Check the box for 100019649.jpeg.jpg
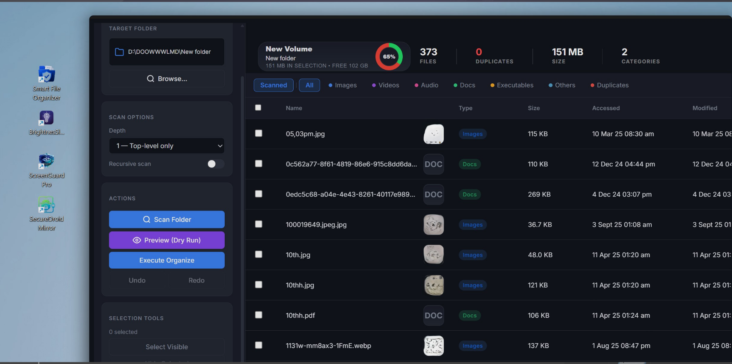 (x=258, y=224)
